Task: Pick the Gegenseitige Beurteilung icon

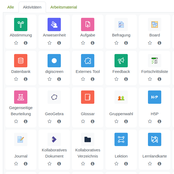Action: tap(21, 97)
